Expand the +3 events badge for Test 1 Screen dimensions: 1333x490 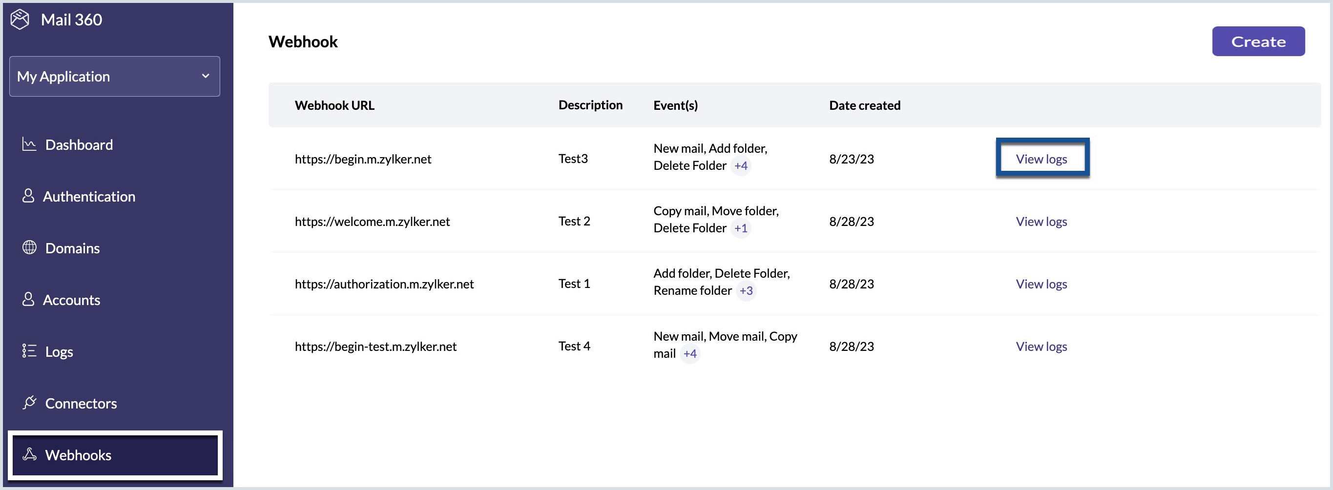coord(746,291)
